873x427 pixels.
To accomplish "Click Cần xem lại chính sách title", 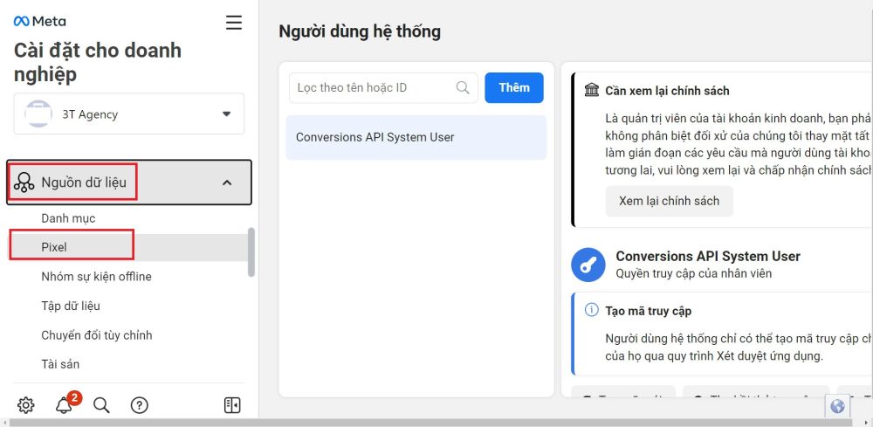I will click(x=667, y=91).
